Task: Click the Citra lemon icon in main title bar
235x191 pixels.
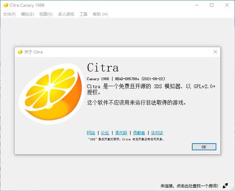Action: pyautogui.click(x=6, y=5)
